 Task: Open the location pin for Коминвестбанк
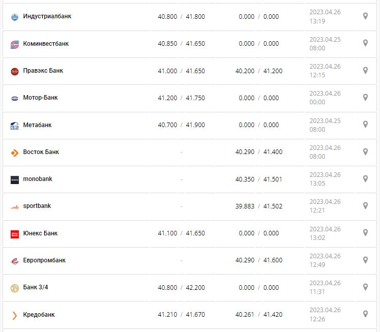[365, 43]
